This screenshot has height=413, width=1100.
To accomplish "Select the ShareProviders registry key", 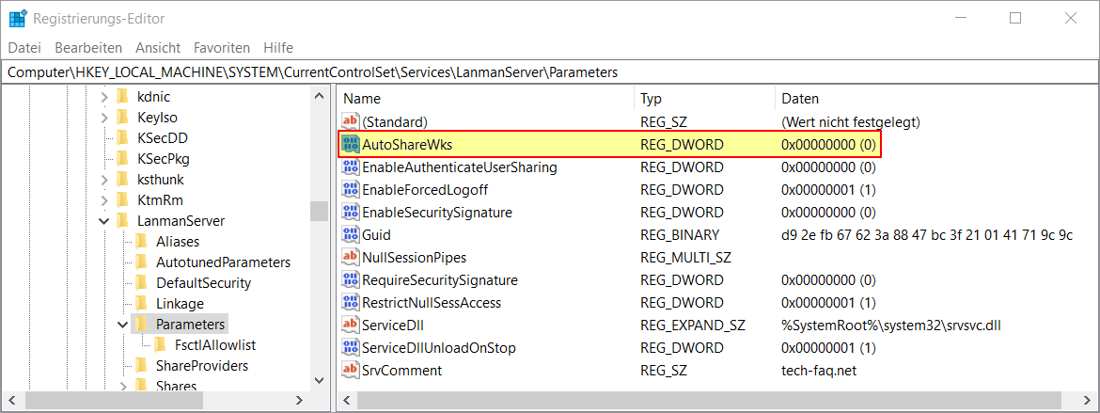I will 201,366.
